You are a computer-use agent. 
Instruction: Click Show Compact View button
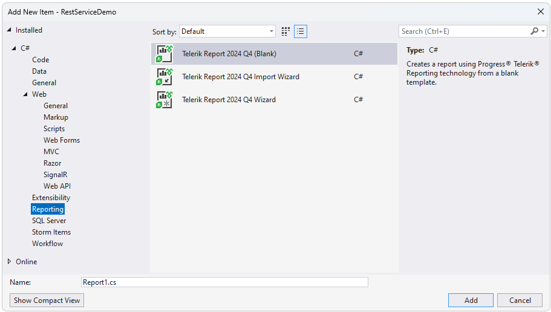[x=47, y=301]
